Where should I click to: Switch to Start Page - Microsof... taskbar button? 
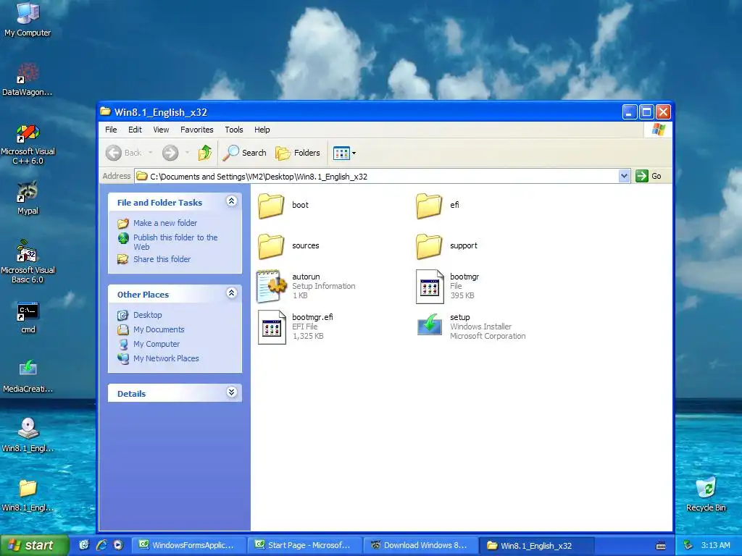305,546
